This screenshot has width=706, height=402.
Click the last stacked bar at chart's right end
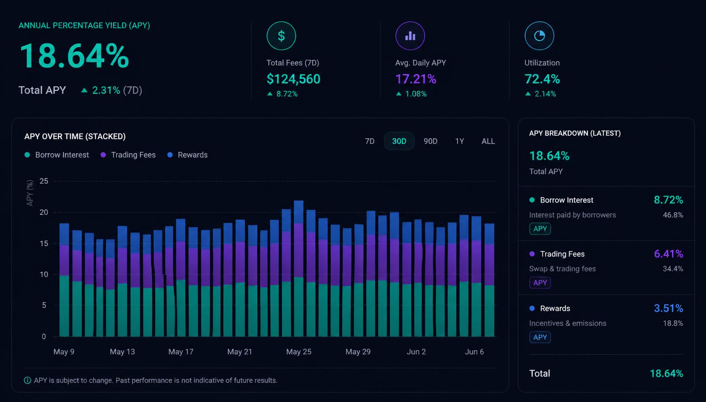pyautogui.click(x=489, y=280)
